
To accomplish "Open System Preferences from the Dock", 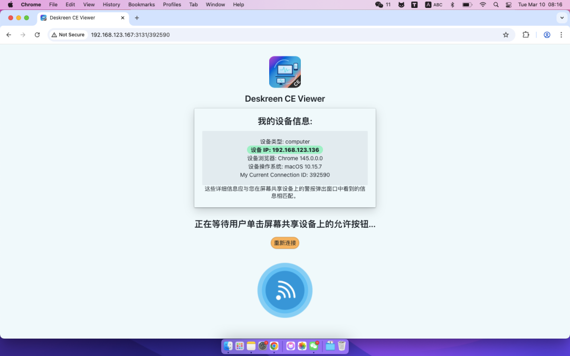I will [262, 346].
